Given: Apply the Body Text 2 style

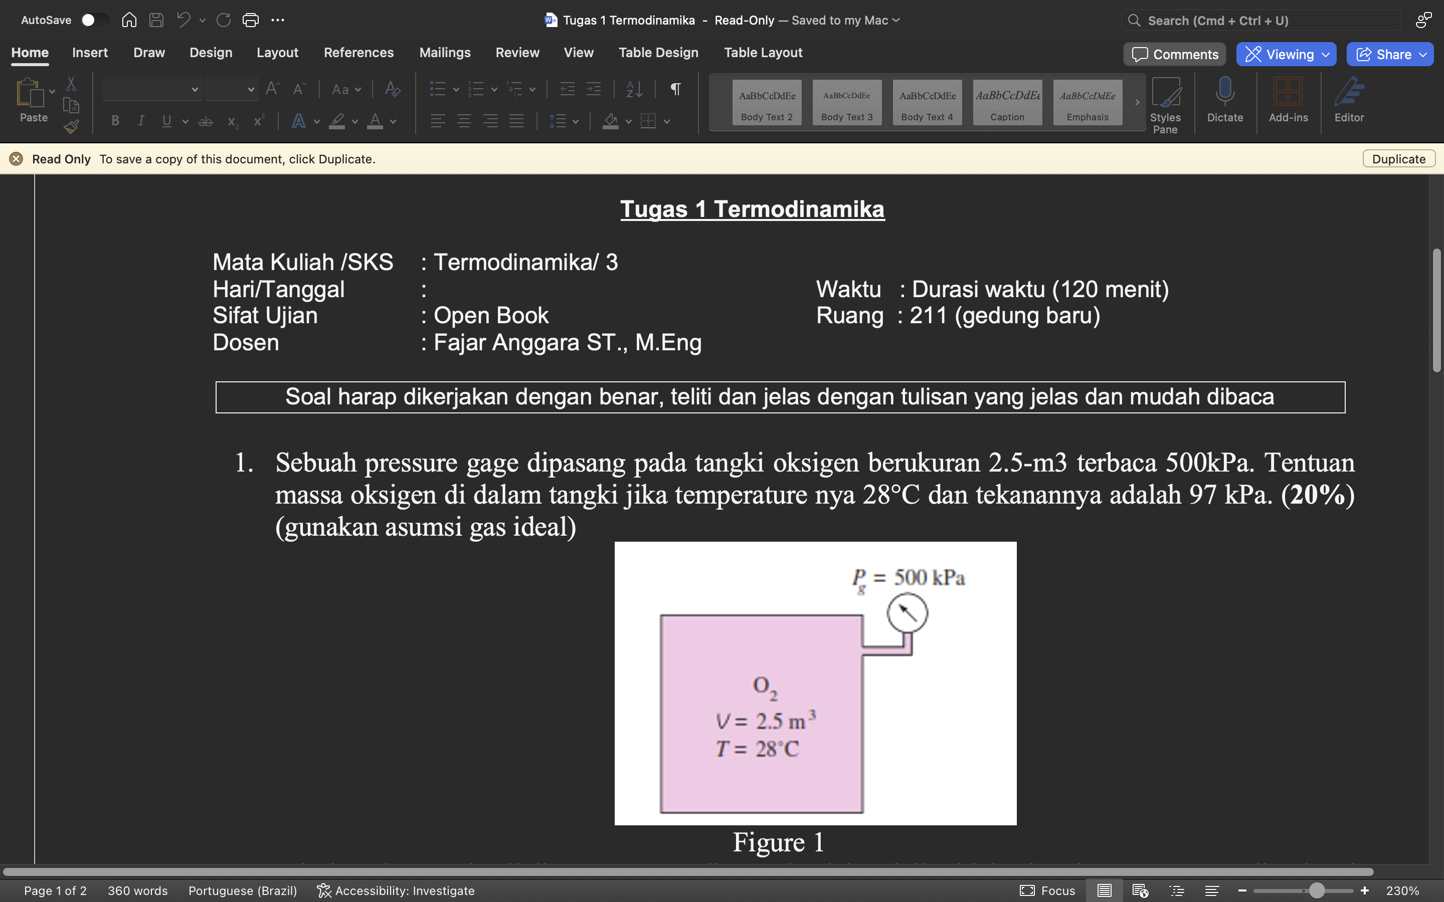Looking at the screenshot, I should tap(767, 102).
